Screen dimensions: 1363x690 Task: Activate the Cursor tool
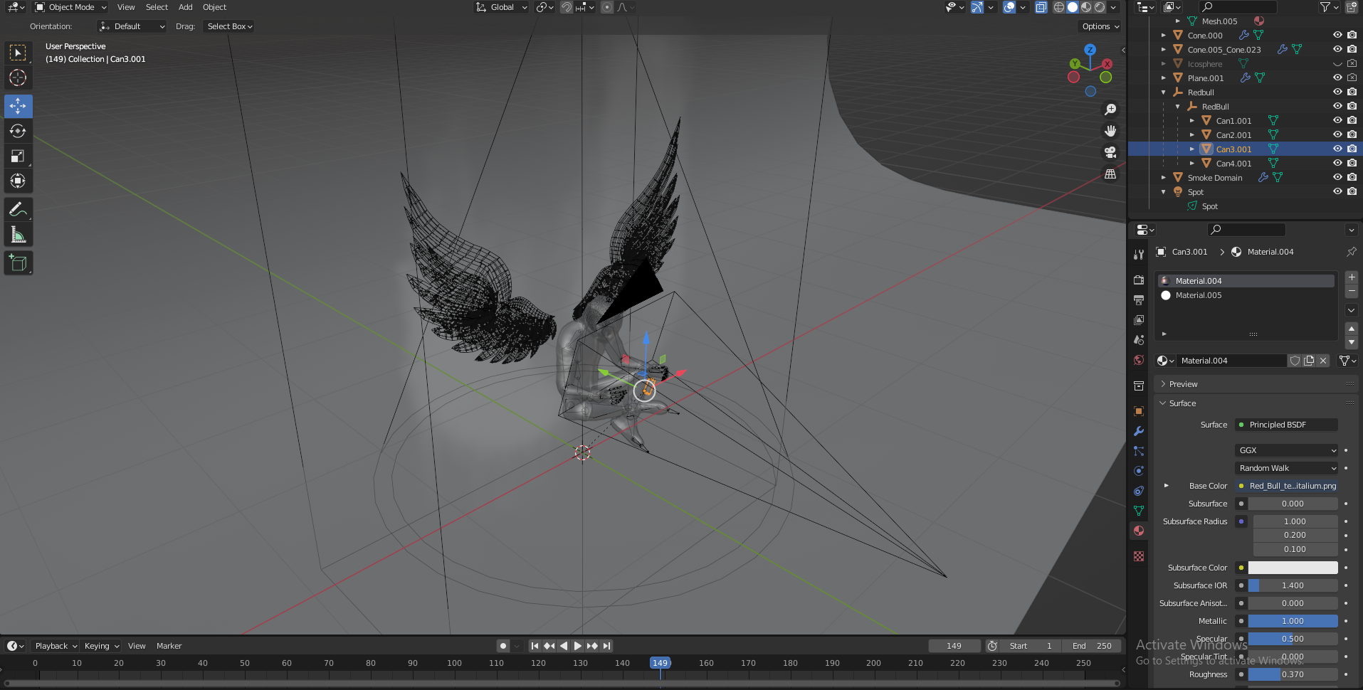click(x=18, y=78)
